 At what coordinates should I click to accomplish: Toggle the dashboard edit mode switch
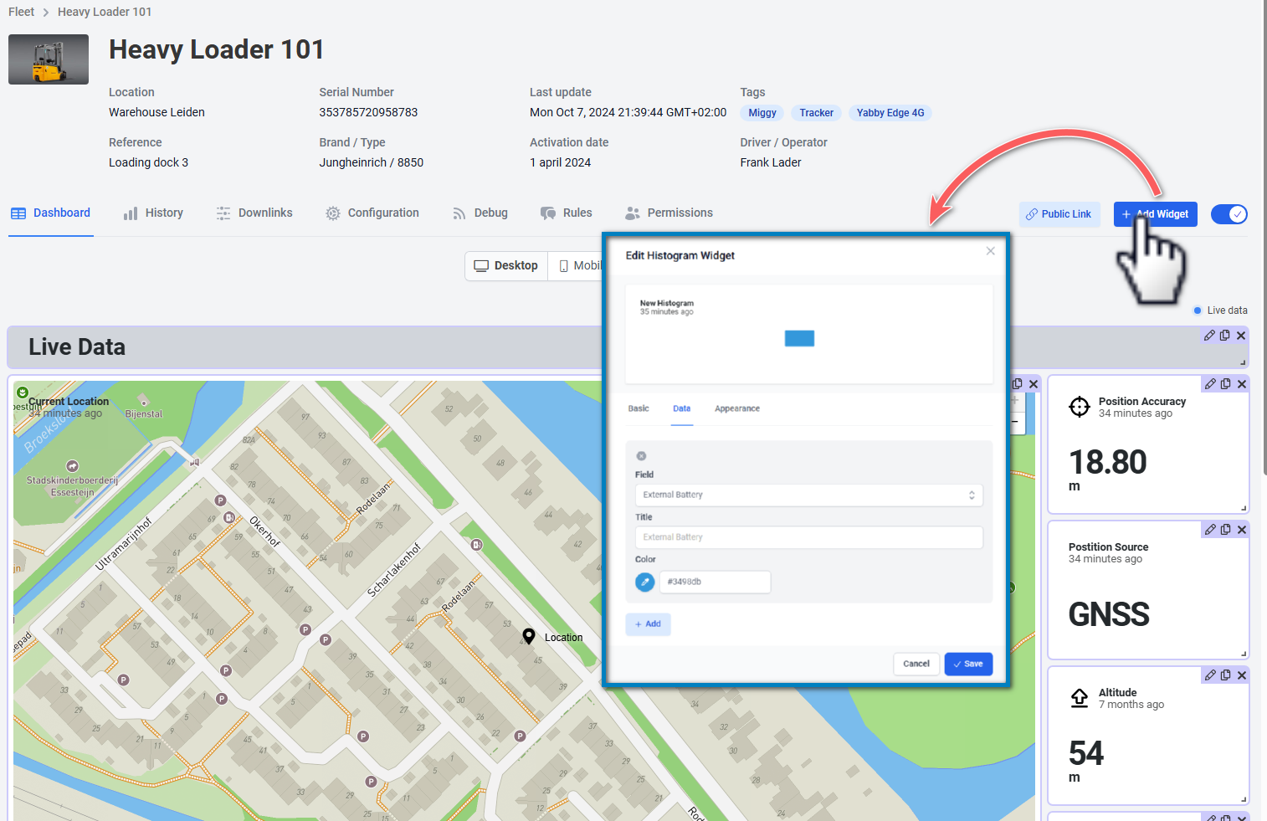pos(1229,214)
